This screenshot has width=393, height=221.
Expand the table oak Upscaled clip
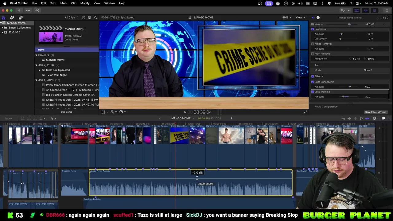[x=40, y=70]
